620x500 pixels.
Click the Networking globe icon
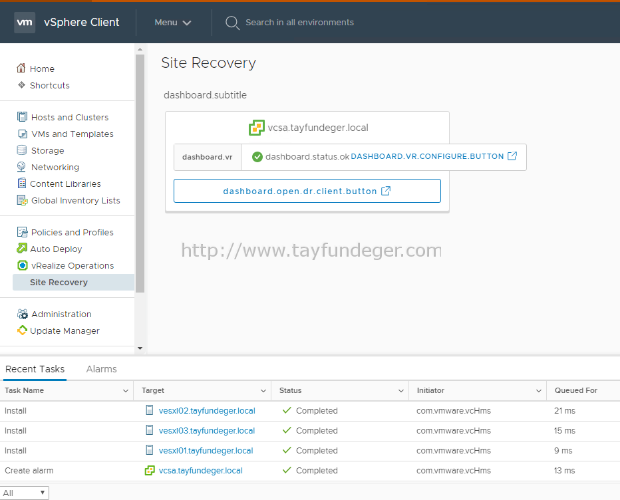click(21, 167)
